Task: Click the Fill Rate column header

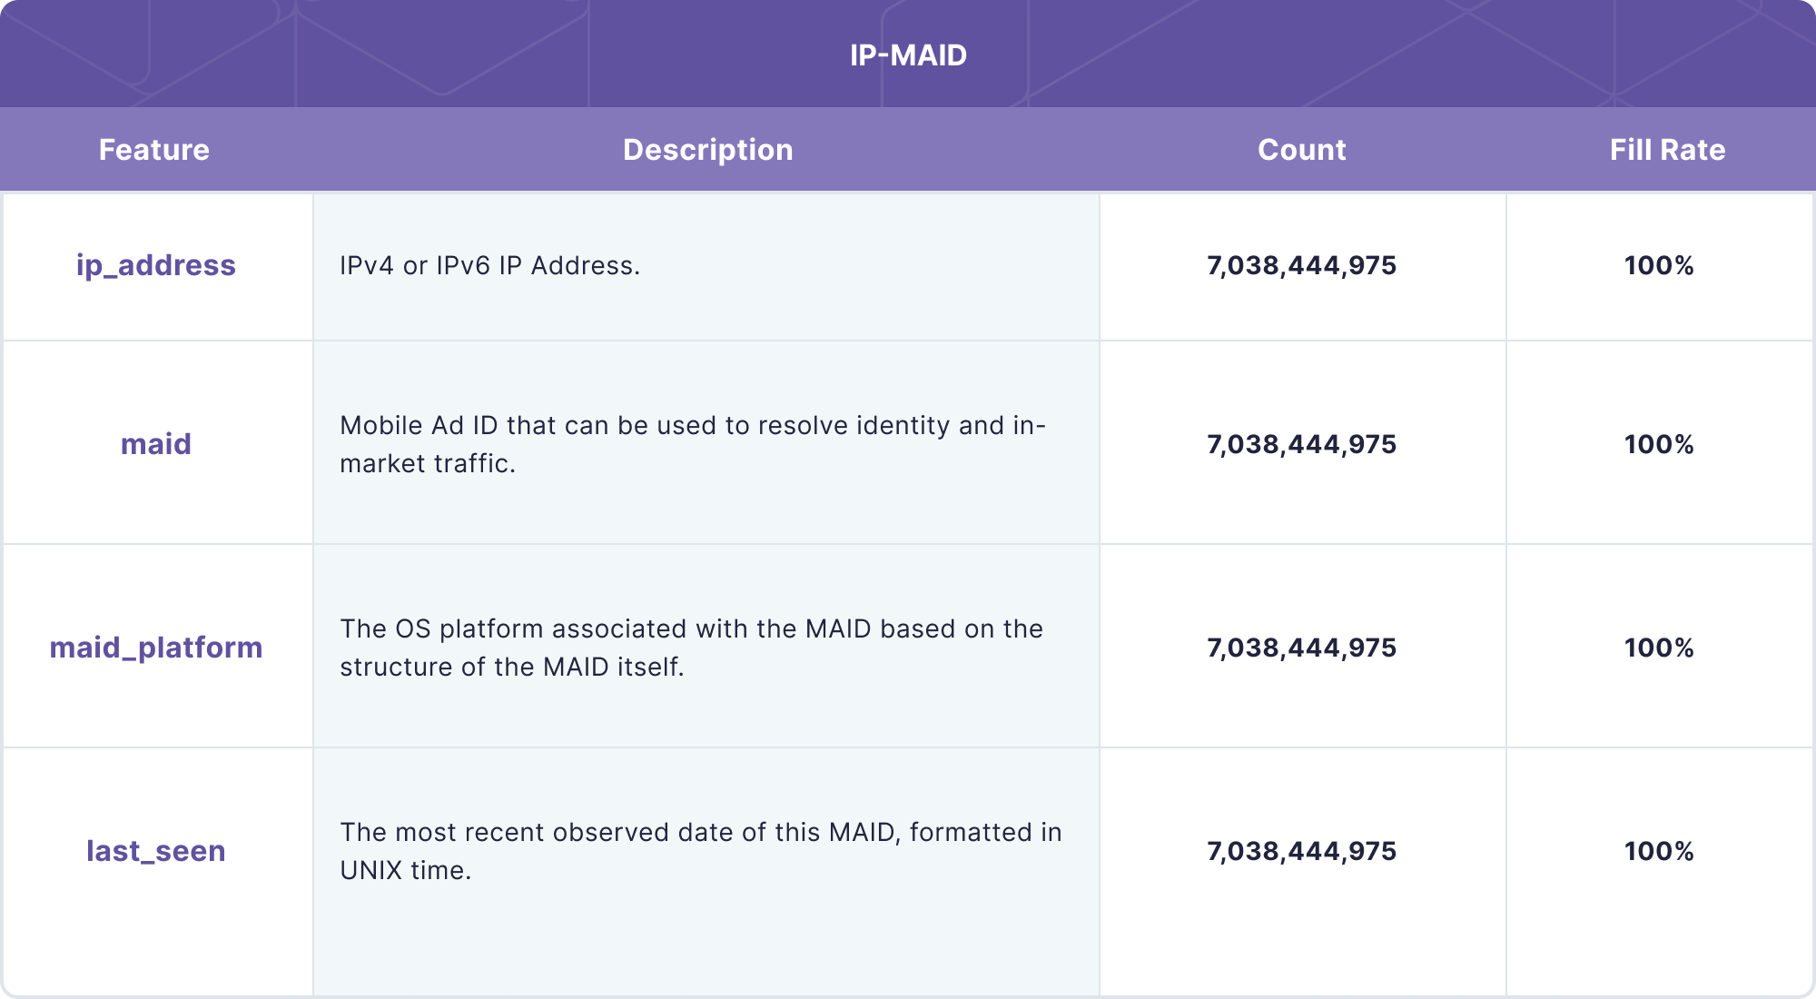Action: click(1667, 149)
